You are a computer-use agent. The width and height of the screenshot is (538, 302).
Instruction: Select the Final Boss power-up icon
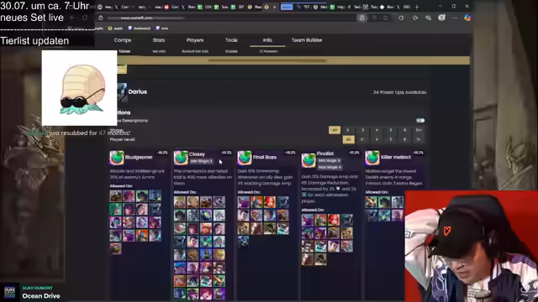pos(245,158)
